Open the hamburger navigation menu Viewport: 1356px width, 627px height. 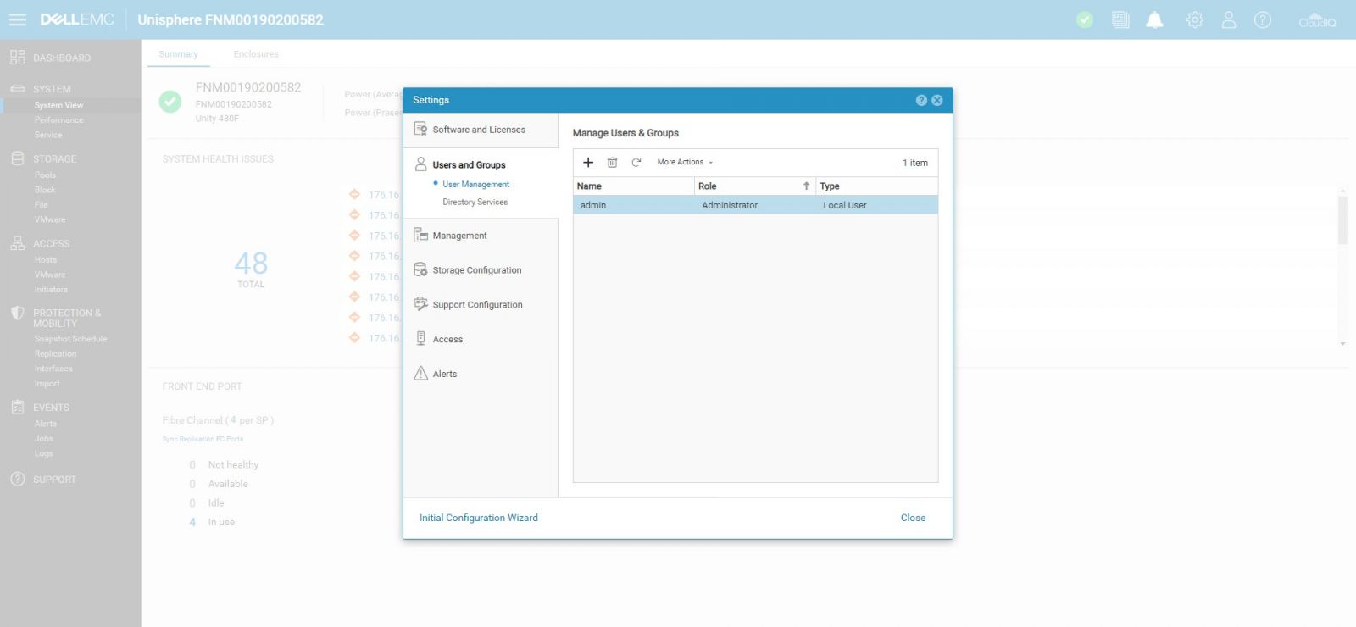18,19
